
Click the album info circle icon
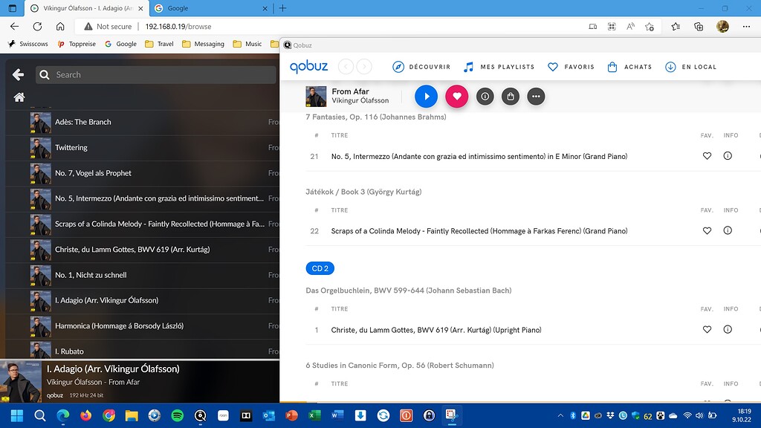485,96
